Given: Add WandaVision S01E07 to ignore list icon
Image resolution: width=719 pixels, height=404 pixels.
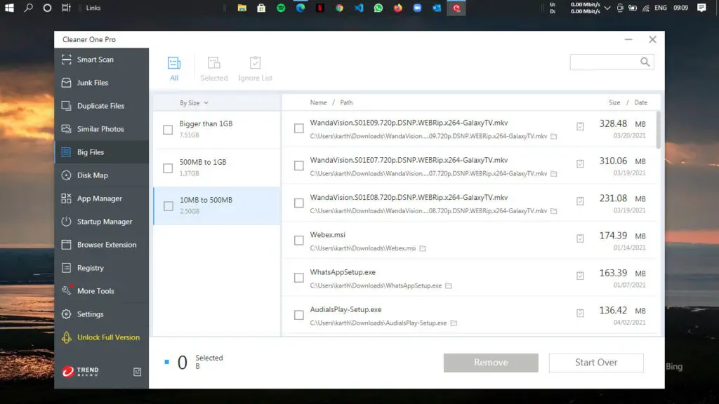Looking at the screenshot, I should [x=580, y=163].
